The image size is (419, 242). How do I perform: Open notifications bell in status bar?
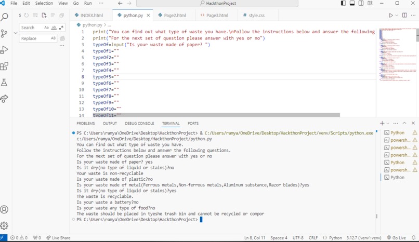pos(413,238)
